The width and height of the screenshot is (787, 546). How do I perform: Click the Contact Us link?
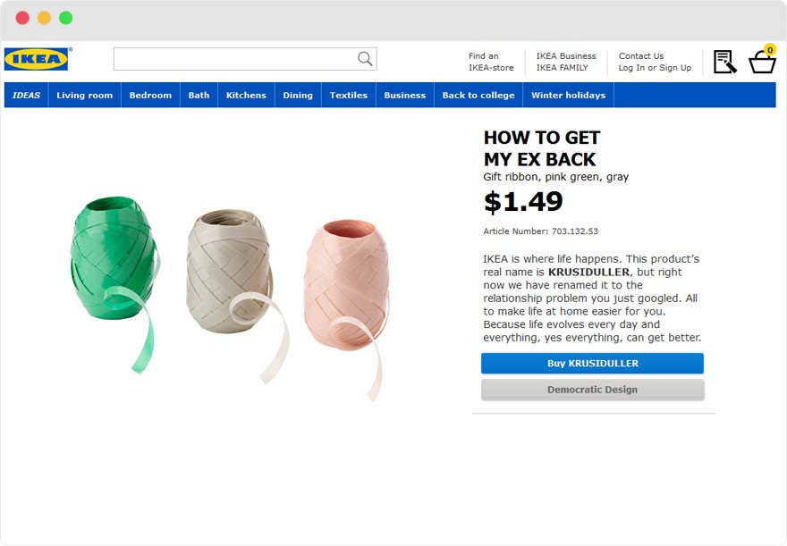(641, 56)
